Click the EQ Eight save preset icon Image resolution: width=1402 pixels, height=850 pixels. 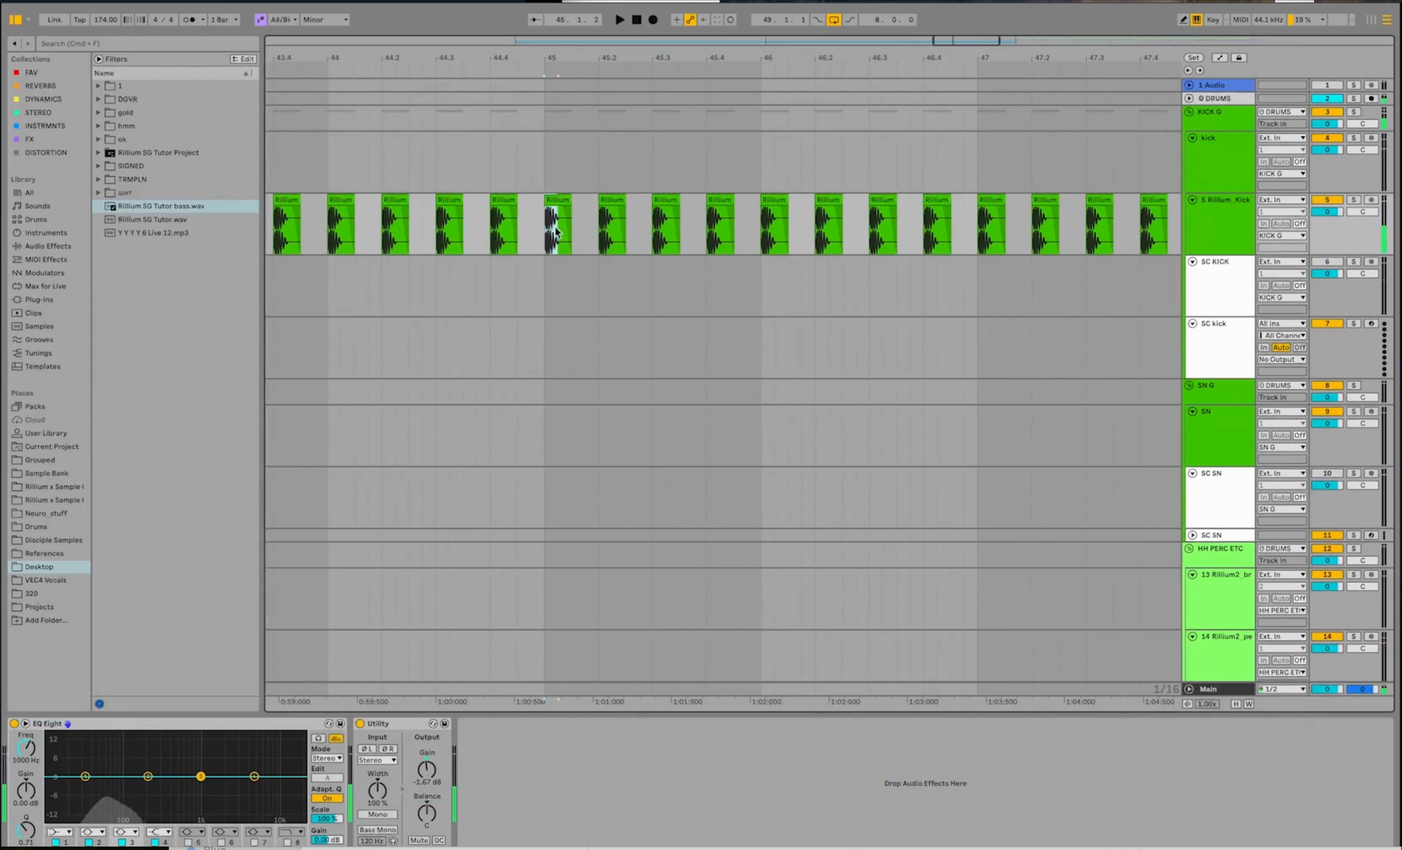coord(340,724)
